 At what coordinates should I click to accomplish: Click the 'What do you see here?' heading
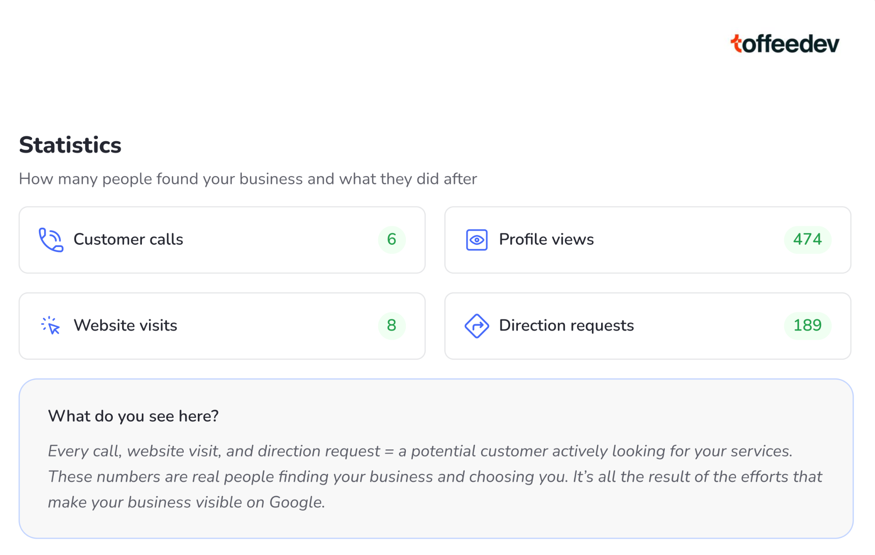133,416
